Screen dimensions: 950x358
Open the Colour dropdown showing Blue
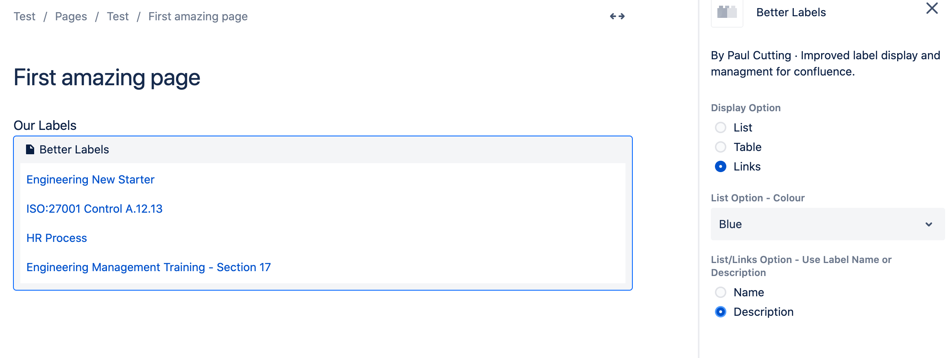click(x=828, y=224)
